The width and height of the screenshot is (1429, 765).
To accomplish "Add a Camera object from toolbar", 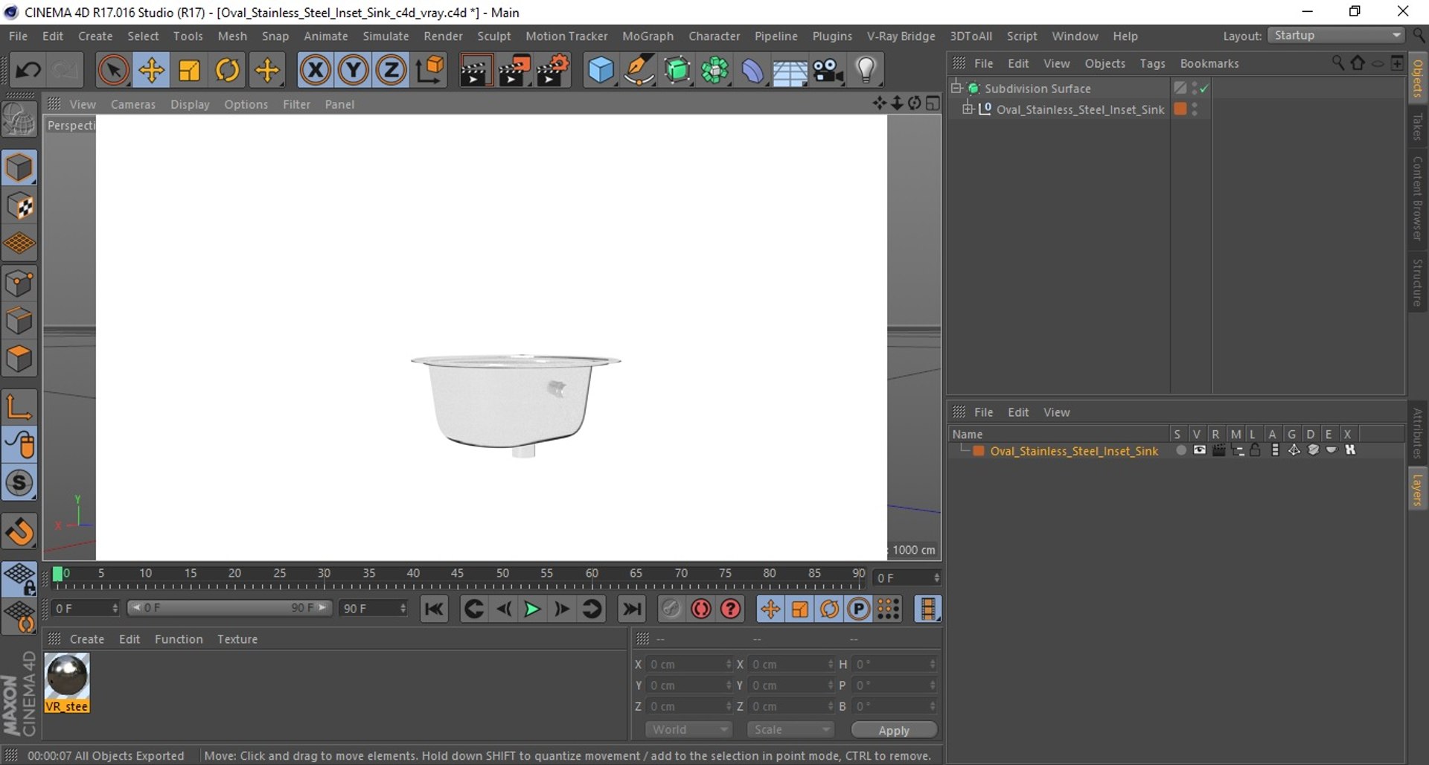I will point(828,71).
